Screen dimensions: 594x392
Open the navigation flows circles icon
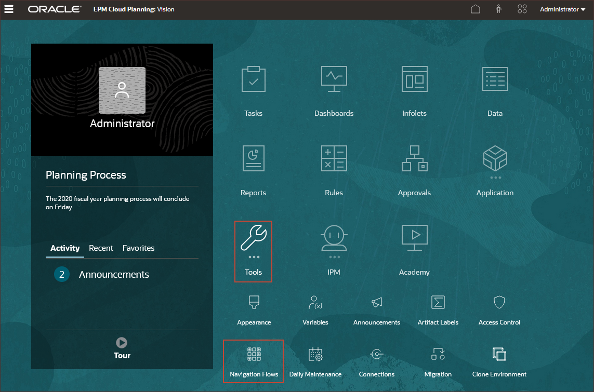coord(522,9)
